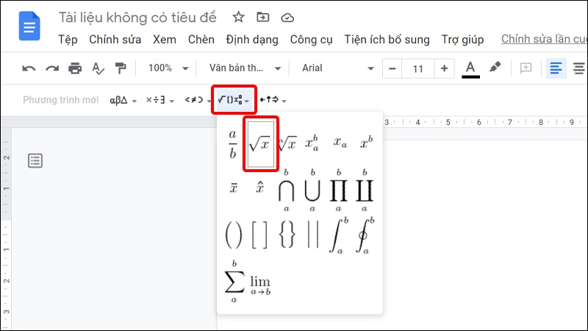The height and width of the screenshot is (331, 588).
Task: Open Greek letters dropdown
Action: click(x=123, y=100)
